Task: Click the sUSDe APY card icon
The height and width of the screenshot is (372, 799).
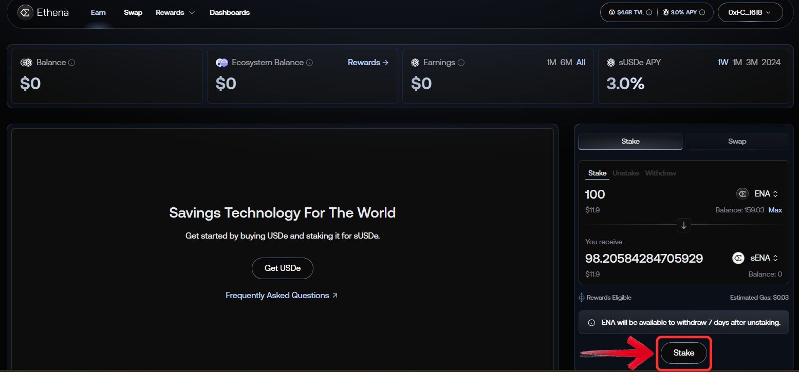Action: (611, 63)
